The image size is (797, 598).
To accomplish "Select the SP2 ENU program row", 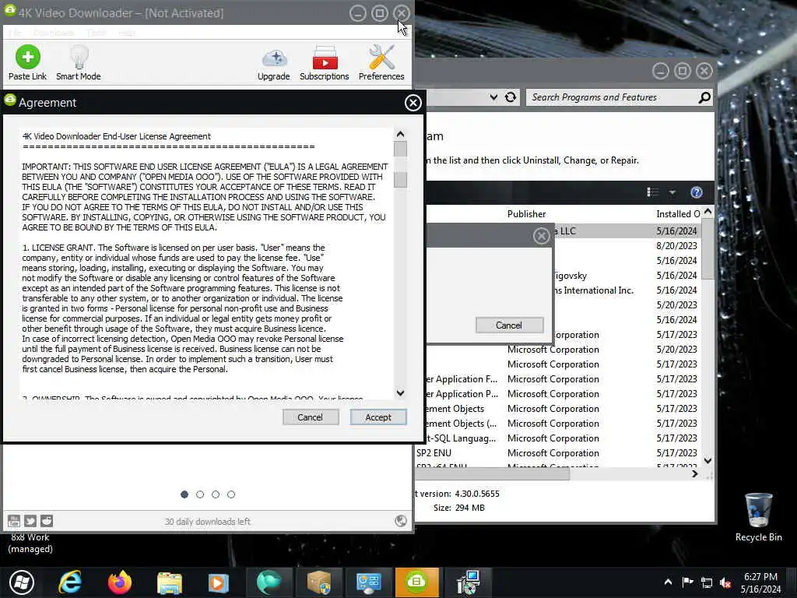I will (x=559, y=453).
